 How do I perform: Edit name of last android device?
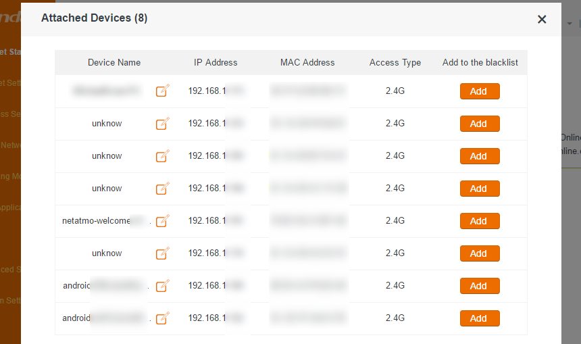pos(162,318)
